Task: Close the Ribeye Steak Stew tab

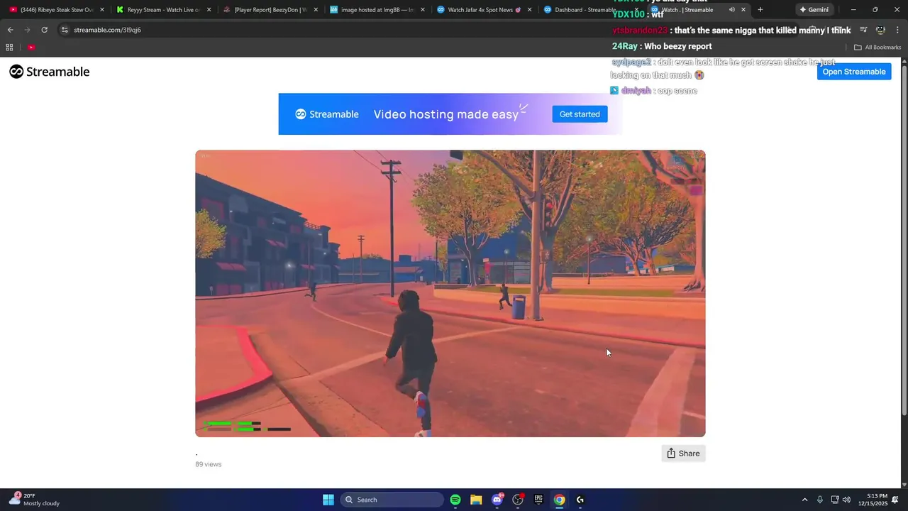Action: point(102,10)
